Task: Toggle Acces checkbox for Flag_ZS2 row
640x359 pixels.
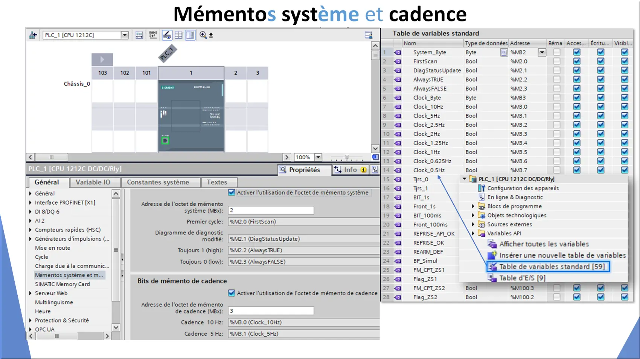Action: pyautogui.click(x=577, y=297)
